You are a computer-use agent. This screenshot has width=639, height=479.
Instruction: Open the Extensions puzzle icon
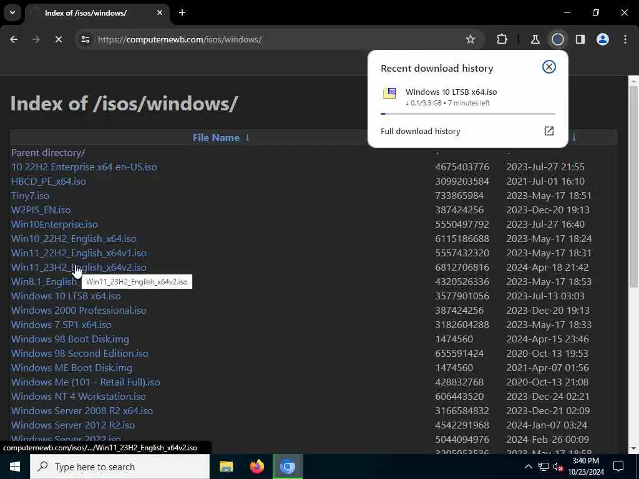pyautogui.click(x=502, y=39)
